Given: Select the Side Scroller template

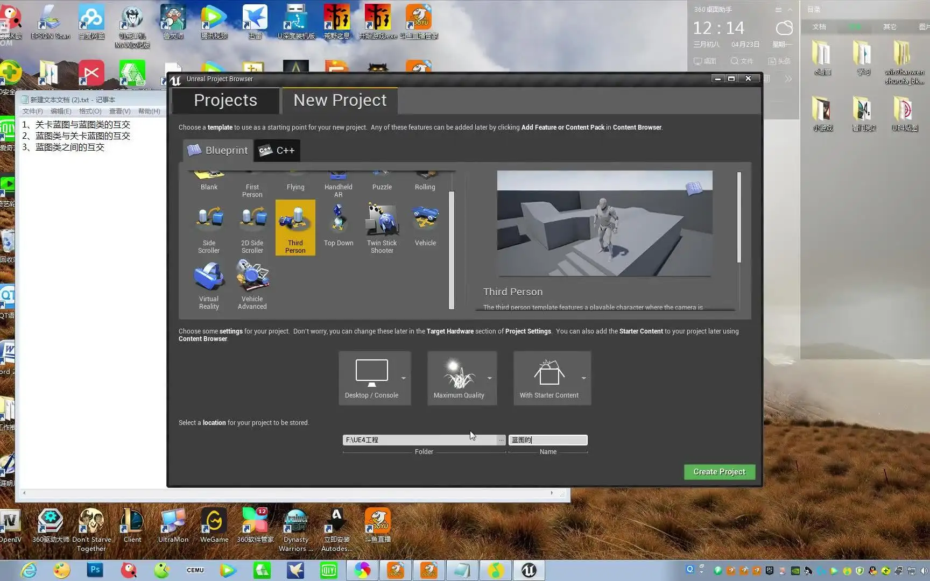Looking at the screenshot, I should click(209, 228).
